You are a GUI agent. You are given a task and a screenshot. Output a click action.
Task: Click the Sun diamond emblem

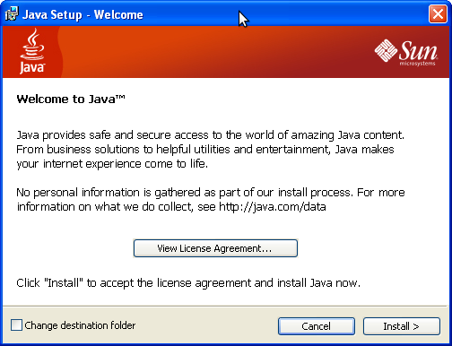386,50
